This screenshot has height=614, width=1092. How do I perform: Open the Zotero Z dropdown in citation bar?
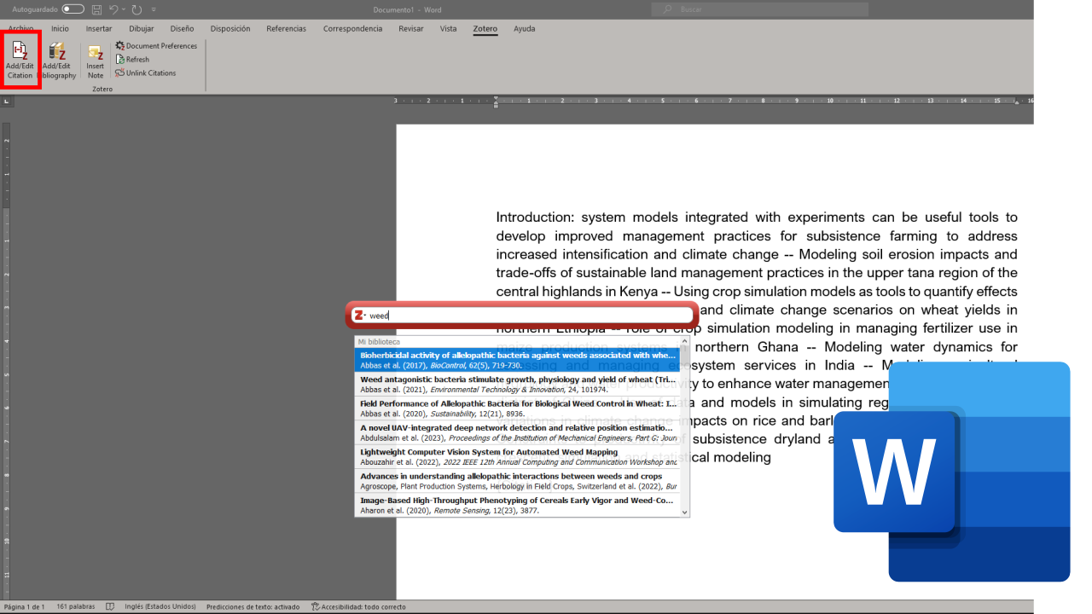360,316
